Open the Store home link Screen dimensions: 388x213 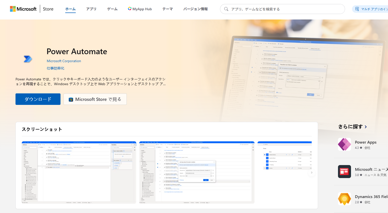coord(48,9)
